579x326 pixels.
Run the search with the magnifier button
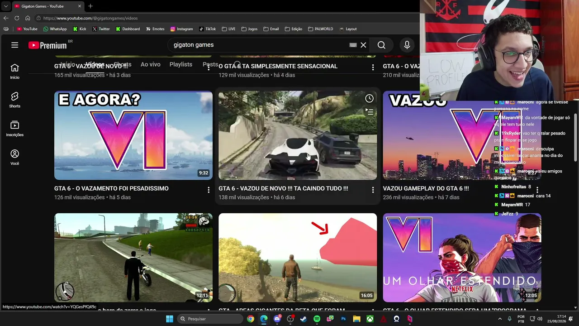click(x=381, y=45)
